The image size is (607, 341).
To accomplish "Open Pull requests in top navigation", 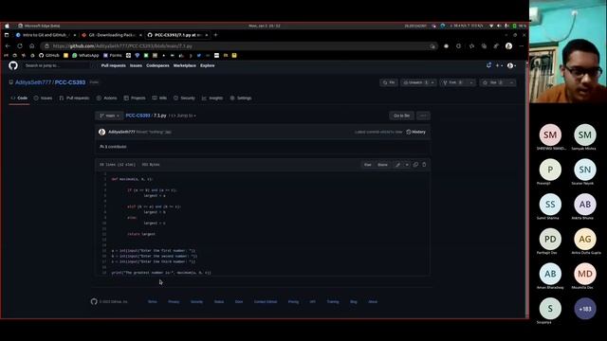I will 114,65.
